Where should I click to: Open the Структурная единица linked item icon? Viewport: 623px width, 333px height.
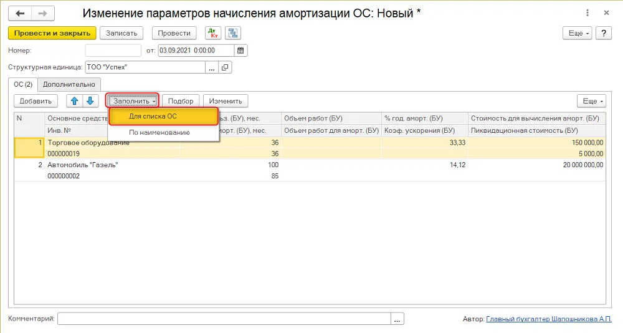pyautogui.click(x=225, y=67)
